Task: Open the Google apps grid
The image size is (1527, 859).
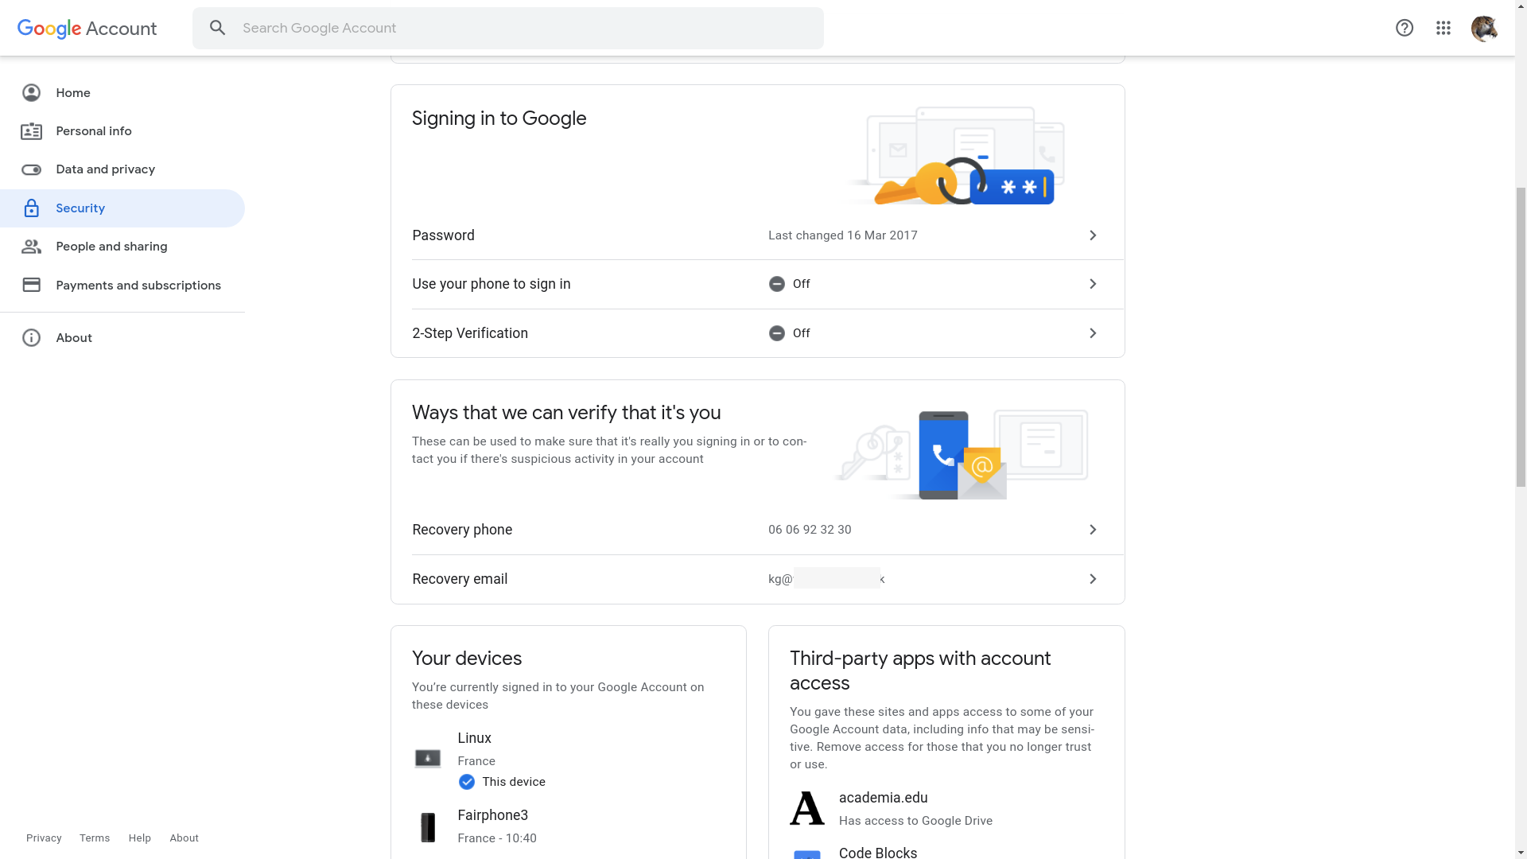Action: click(1443, 28)
